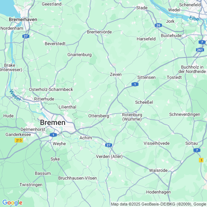Viewport: 207px width, 207px height.
Task: Click the A26 highway shield near Jork
Action: (158, 25)
